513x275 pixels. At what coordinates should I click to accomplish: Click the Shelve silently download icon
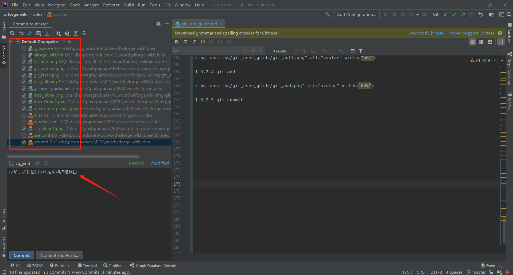(47, 33)
